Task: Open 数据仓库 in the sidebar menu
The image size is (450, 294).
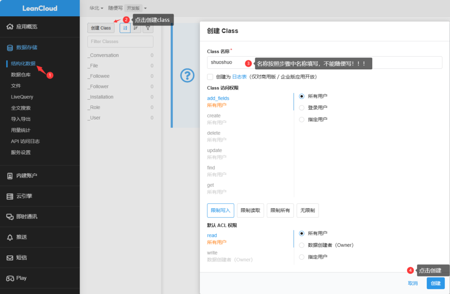Action: [x=21, y=75]
